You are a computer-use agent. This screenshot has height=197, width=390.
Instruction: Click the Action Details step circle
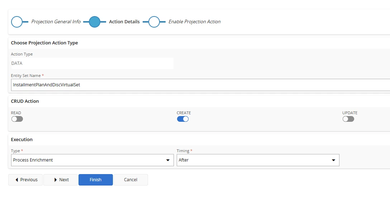[95, 22]
